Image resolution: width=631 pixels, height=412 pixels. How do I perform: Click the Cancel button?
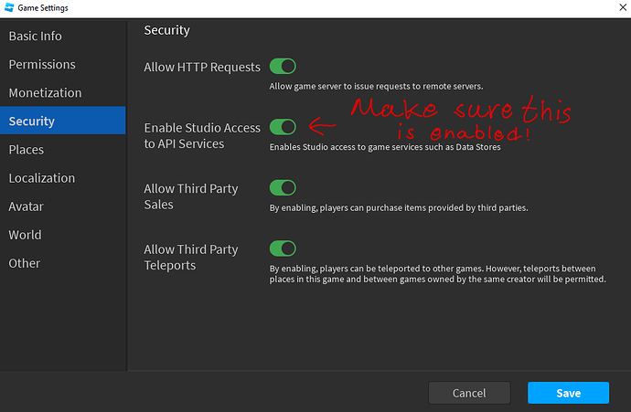(469, 393)
